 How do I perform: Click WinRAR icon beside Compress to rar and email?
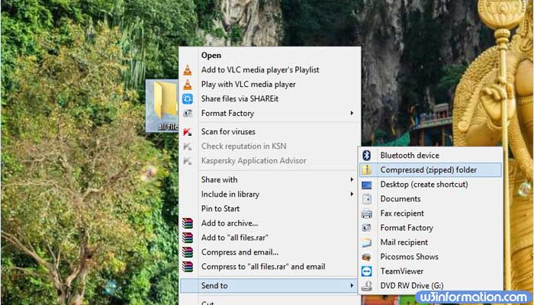click(x=188, y=267)
